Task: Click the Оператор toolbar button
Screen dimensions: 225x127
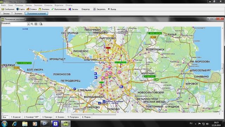Action: pos(85,9)
